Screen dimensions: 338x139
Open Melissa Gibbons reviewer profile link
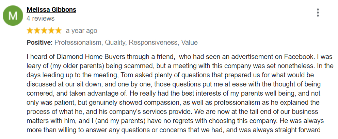(x=51, y=10)
